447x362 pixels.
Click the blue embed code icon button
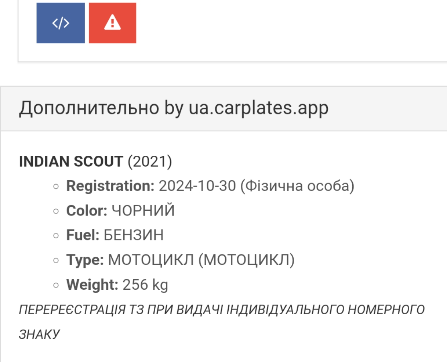coord(61,23)
